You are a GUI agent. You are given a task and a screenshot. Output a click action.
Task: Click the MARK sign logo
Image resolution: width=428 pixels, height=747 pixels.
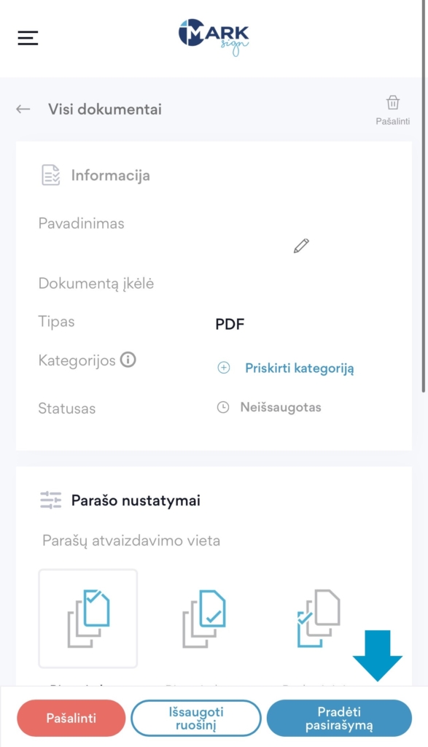click(x=214, y=37)
